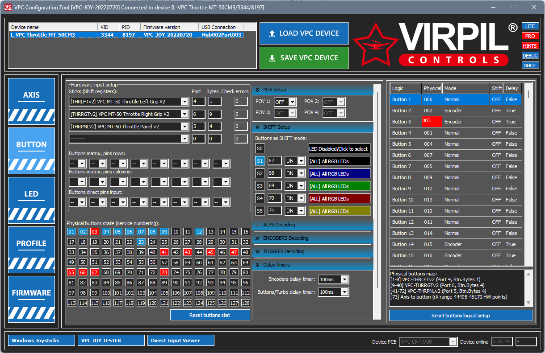Open S1 ON mode dropdown
Screen dimensions: 545x353
(x=302, y=161)
